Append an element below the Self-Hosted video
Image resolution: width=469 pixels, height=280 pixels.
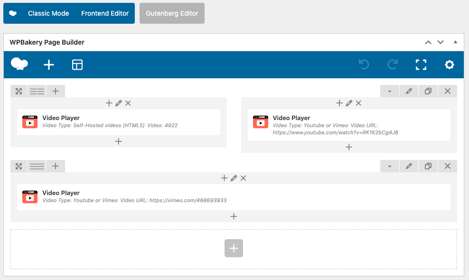119,141
